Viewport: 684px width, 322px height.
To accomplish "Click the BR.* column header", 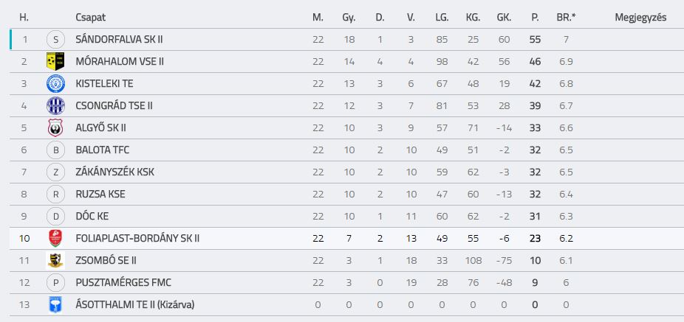I will coord(566,18).
